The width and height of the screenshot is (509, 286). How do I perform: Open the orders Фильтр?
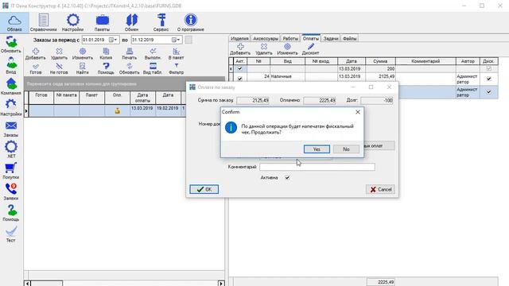pos(177,69)
